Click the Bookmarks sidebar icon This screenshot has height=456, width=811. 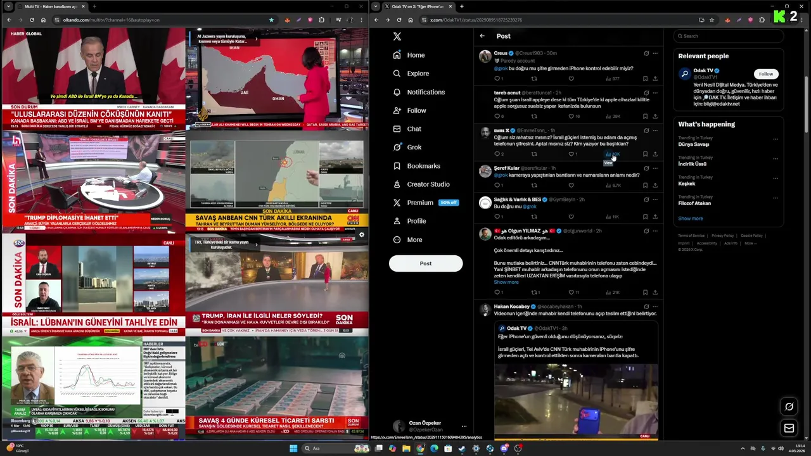click(x=397, y=166)
